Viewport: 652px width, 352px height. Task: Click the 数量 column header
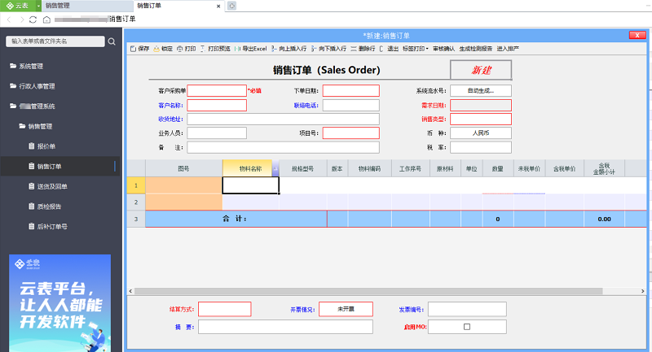click(498, 169)
